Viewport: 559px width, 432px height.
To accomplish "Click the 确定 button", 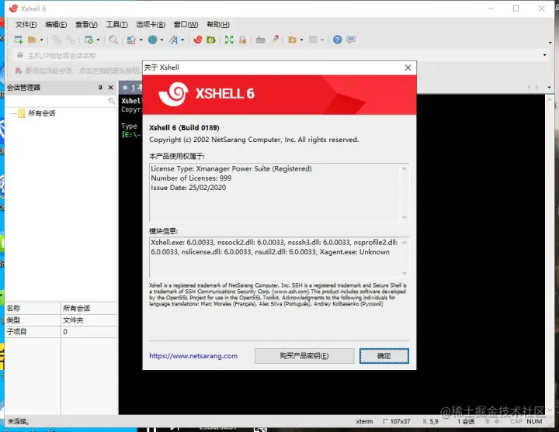I will point(384,356).
